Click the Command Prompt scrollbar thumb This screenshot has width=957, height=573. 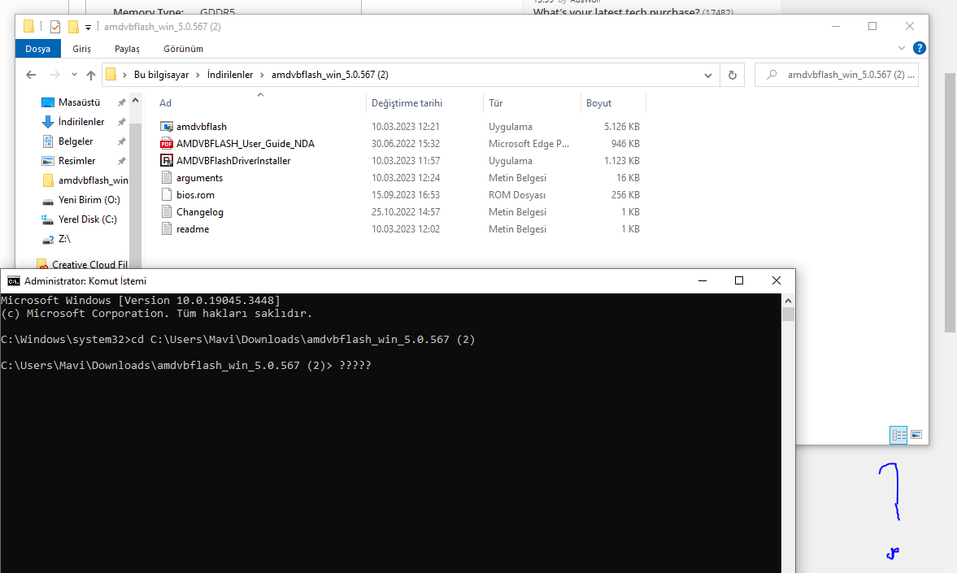pos(788,314)
